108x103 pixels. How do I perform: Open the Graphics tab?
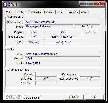point(73,12)
